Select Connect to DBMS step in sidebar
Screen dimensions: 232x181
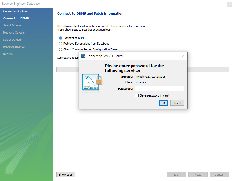pos(16,18)
